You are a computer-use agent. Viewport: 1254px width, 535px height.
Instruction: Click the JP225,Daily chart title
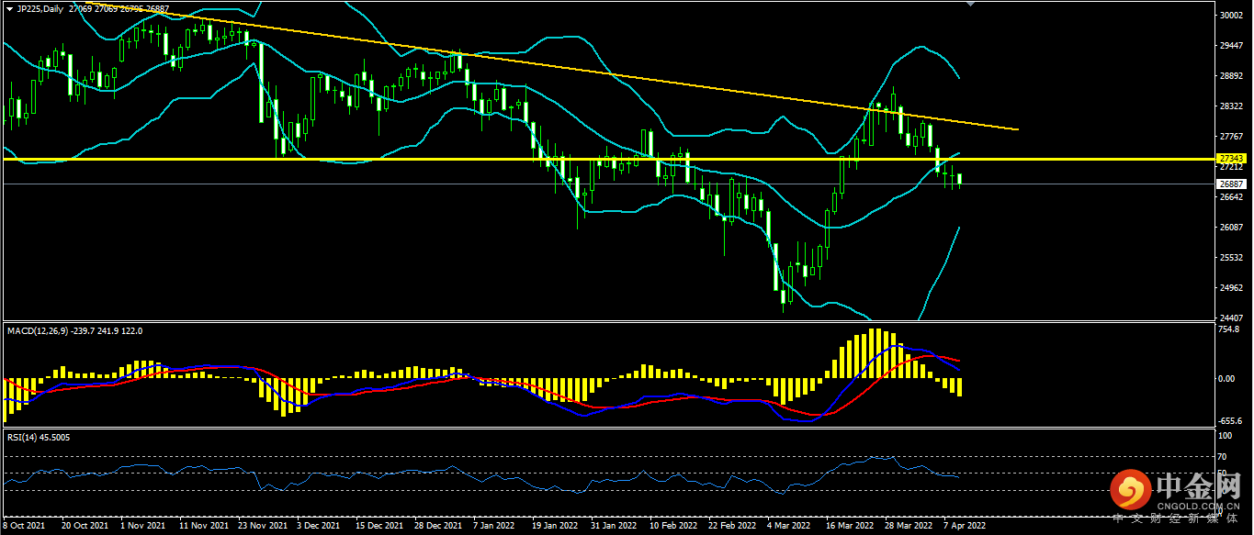(x=41, y=8)
